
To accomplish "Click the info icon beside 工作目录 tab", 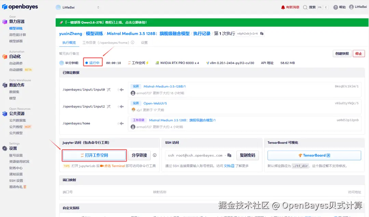I will 133,43.
